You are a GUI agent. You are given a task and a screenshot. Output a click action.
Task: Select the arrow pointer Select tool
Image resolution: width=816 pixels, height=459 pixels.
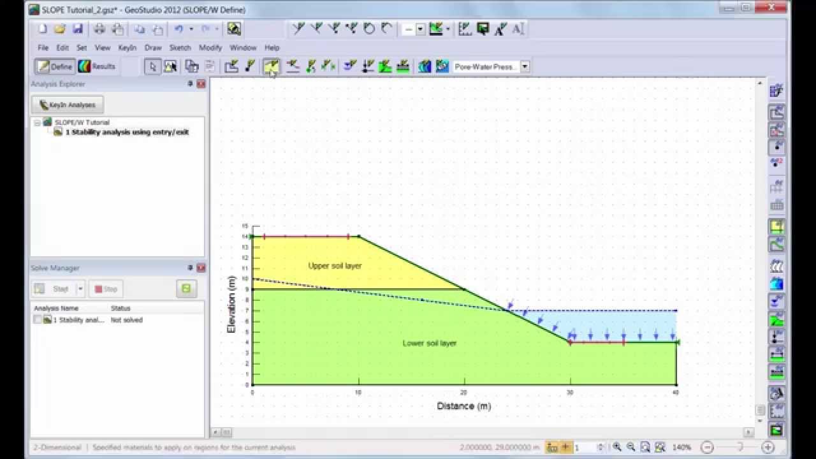(152, 66)
